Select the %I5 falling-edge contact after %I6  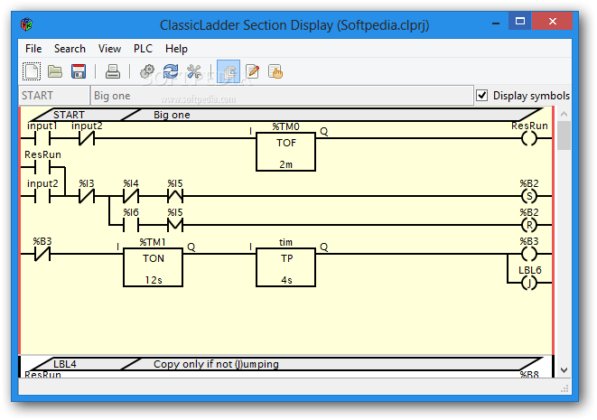[175, 226]
